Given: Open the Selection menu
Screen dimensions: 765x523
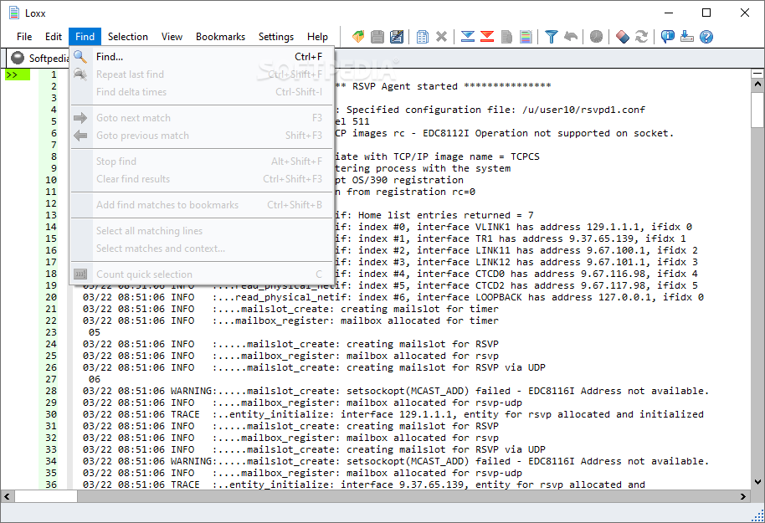Looking at the screenshot, I should coord(128,37).
